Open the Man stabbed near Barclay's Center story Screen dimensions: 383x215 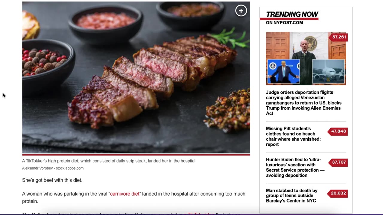tap(292, 196)
